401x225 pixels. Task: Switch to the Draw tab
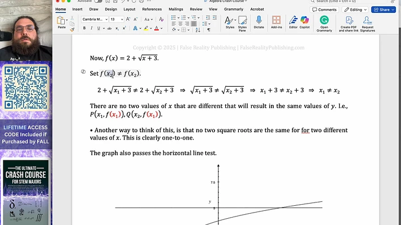[x=93, y=9]
